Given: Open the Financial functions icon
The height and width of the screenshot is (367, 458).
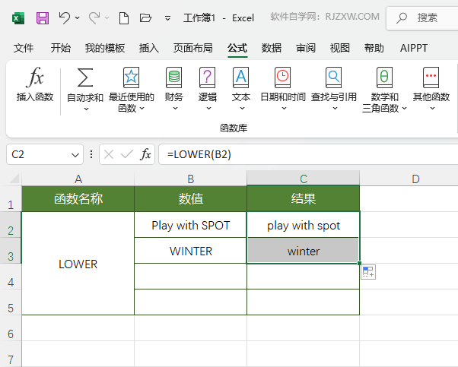Looking at the screenshot, I should (x=174, y=78).
